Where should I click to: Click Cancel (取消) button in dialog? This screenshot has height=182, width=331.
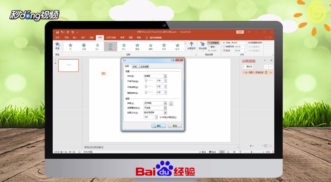tap(175, 126)
